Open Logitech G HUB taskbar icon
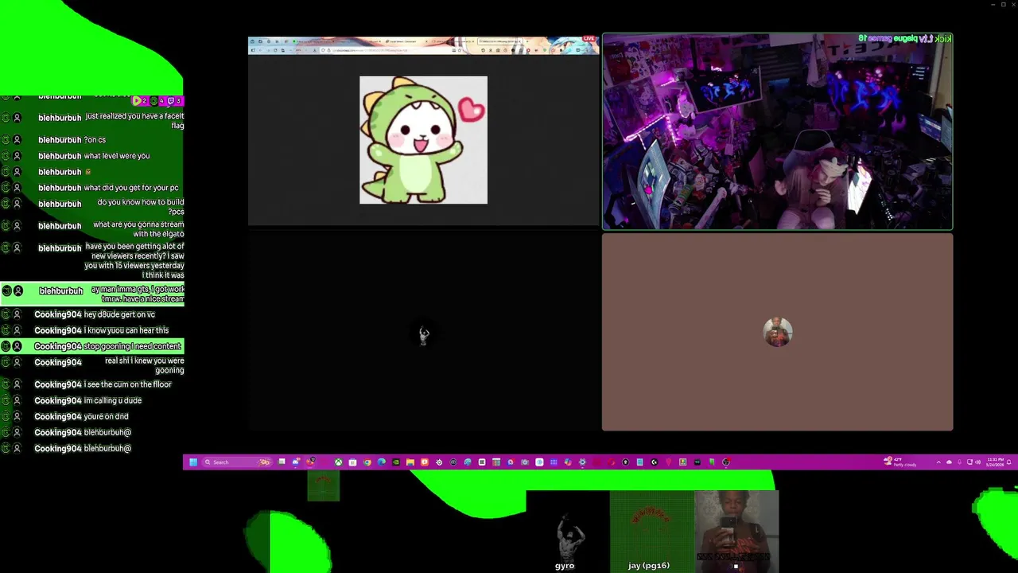Viewport: 1018px width, 573px height. [x=654, y=462]
